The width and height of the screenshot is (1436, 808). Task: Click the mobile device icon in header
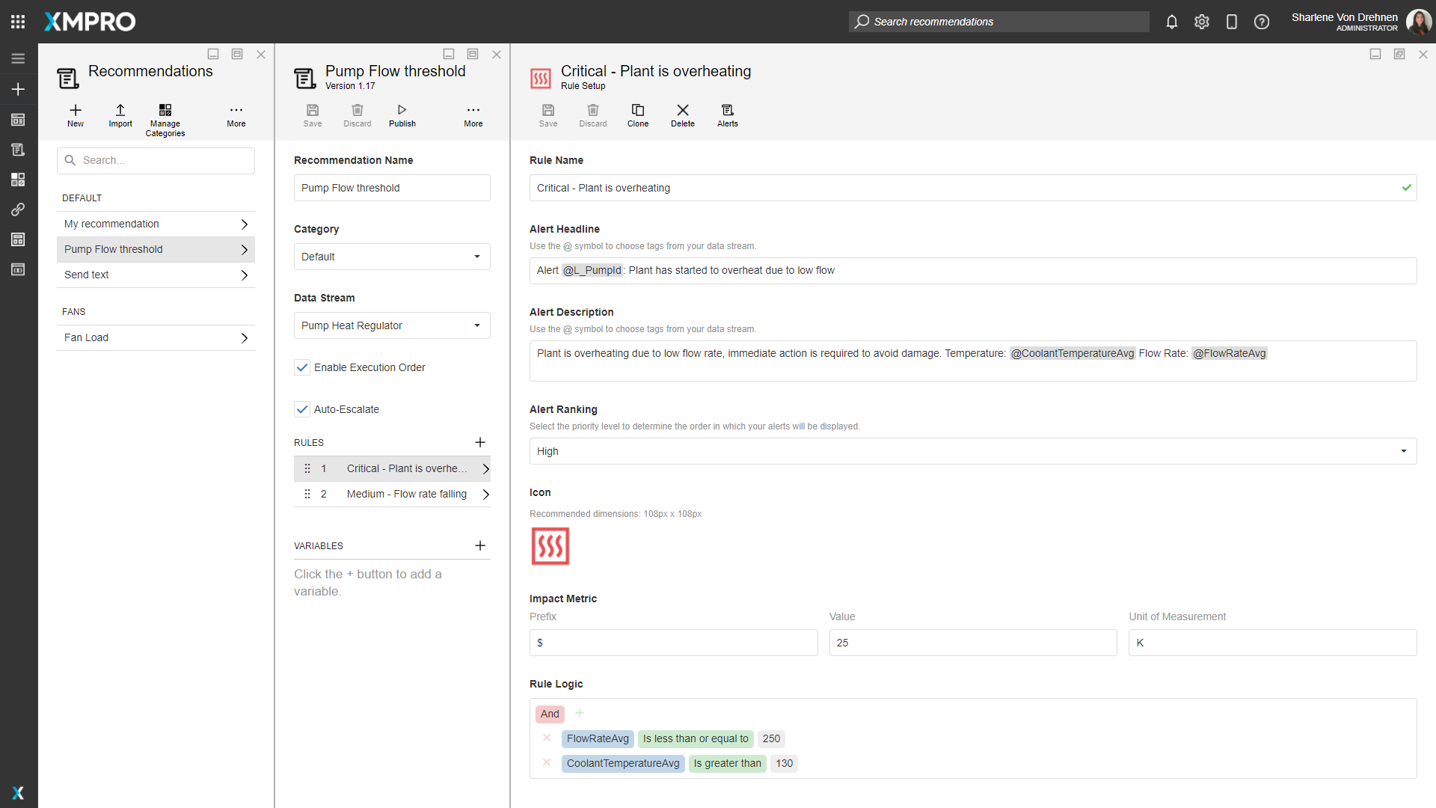1232,22
